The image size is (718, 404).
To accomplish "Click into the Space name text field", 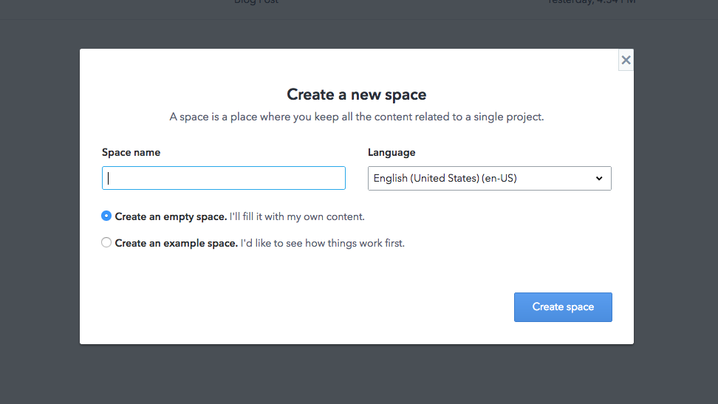I will (x=223, y=178).
